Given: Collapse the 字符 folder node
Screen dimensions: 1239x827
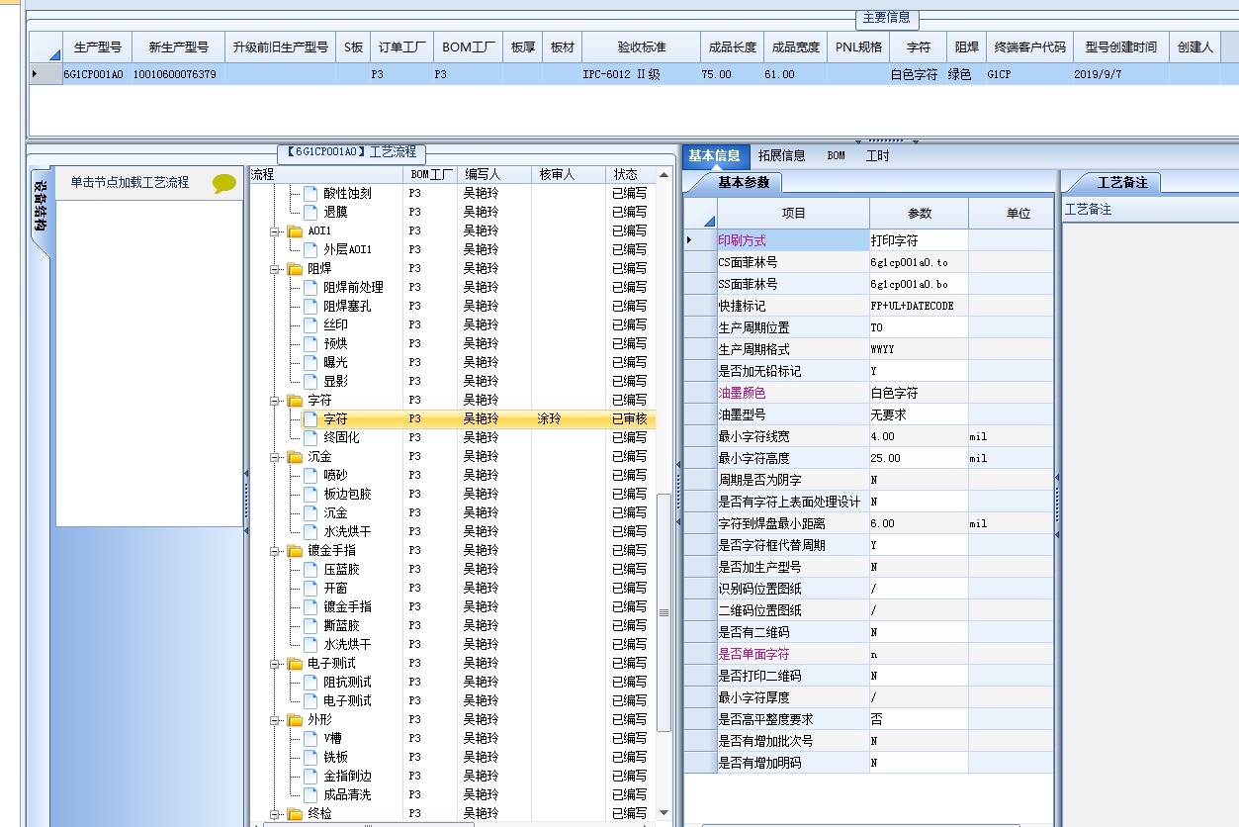Looking at the screenshot, I should tap(275, 401).
